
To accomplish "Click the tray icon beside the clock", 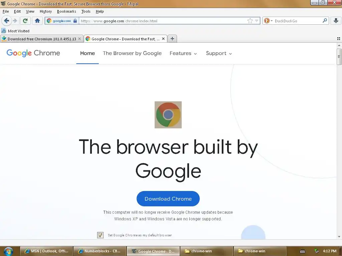I will (317, 251).
